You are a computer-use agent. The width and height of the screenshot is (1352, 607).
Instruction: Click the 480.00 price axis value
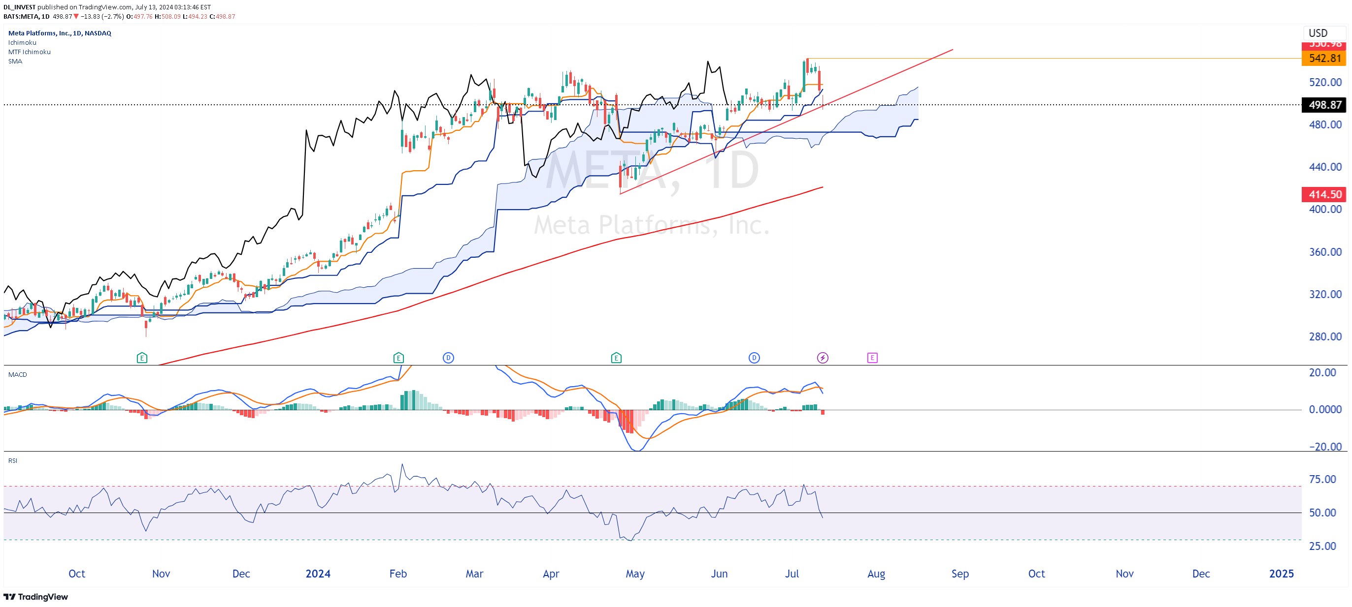[x=1325, y=125]
